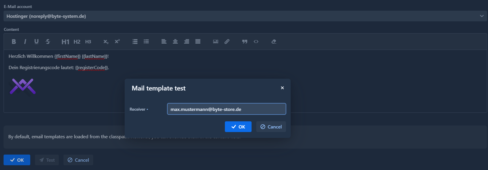Screen dimensions: 488x170
Task: Insert numbered list
Action: tap(135, 42)
